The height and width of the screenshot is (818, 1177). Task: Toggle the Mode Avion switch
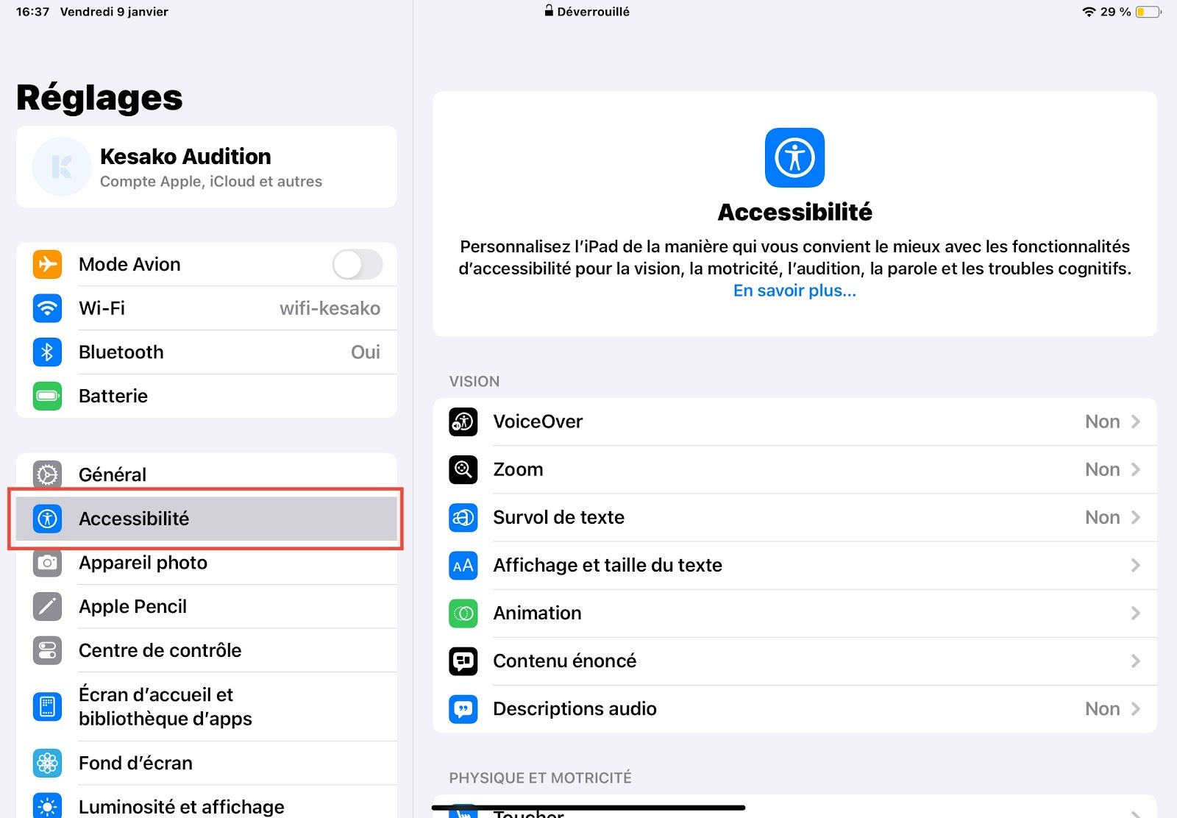click(x=358, y=264)
